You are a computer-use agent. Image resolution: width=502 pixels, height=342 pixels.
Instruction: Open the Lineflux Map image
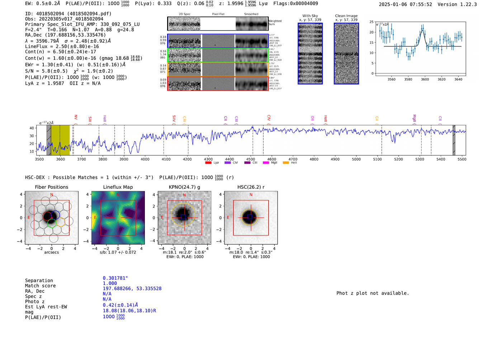coord(118,218)
